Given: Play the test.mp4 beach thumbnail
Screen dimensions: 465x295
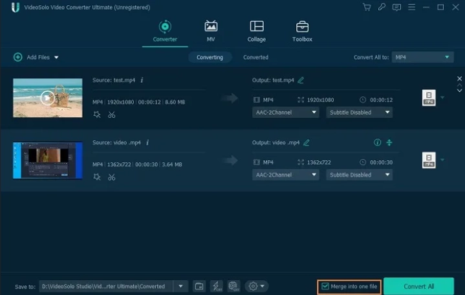Looking at the screenshot, I should [47, 98].
